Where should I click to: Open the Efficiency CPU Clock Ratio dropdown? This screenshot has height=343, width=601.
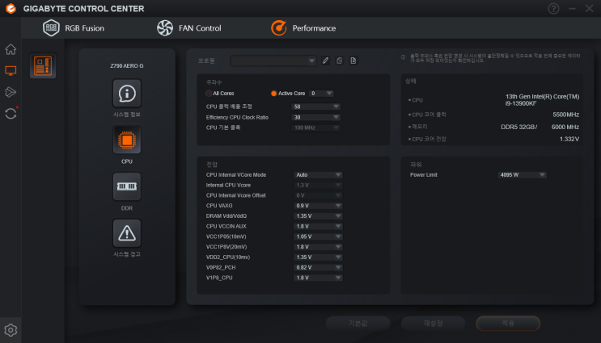click(x=315, y=117)
